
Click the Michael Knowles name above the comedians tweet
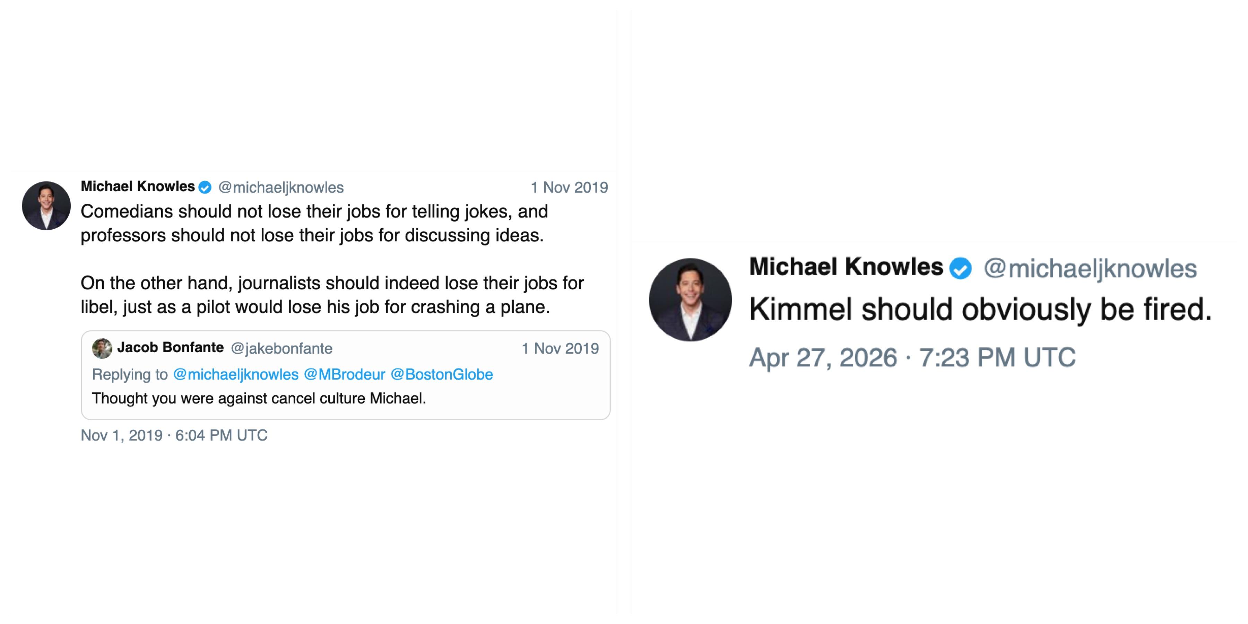click(x=138, y=187)
